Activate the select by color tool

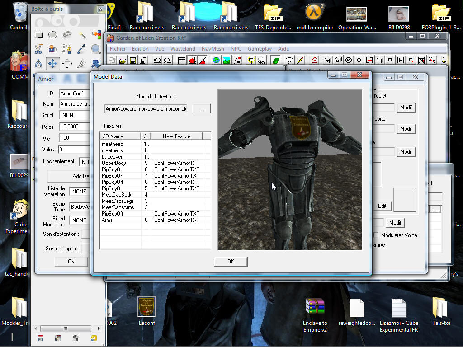(x=96, y=35)
